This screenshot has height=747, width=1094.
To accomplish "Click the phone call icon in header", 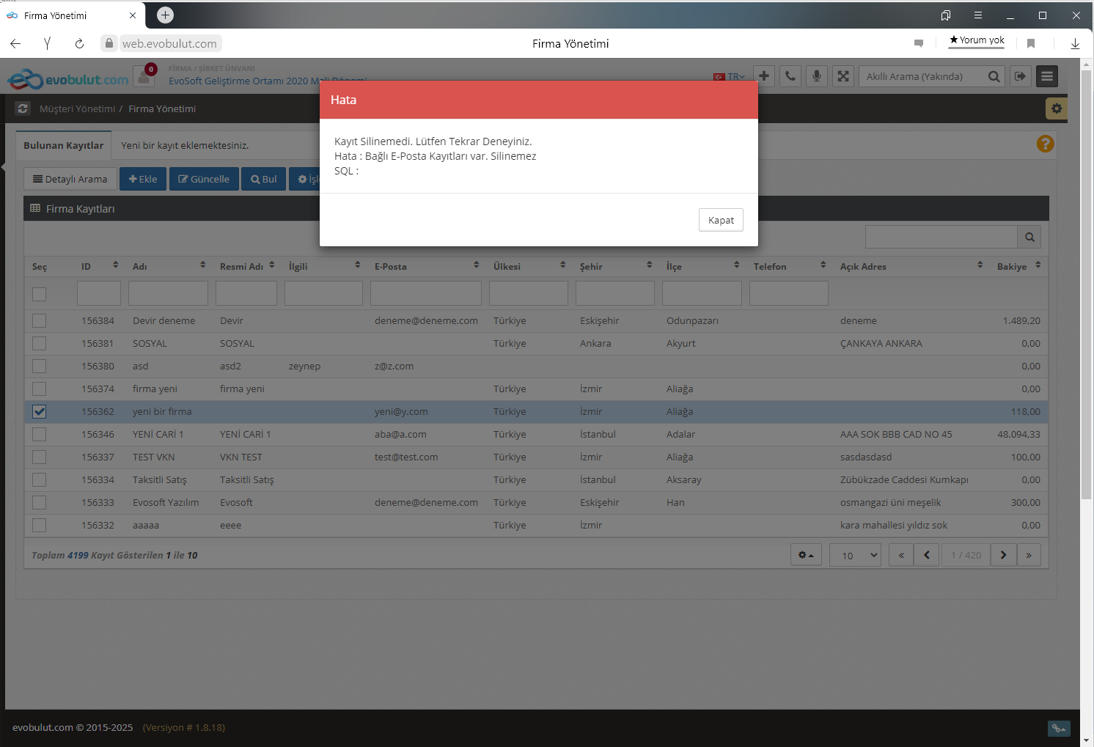I will pos(790,76).
